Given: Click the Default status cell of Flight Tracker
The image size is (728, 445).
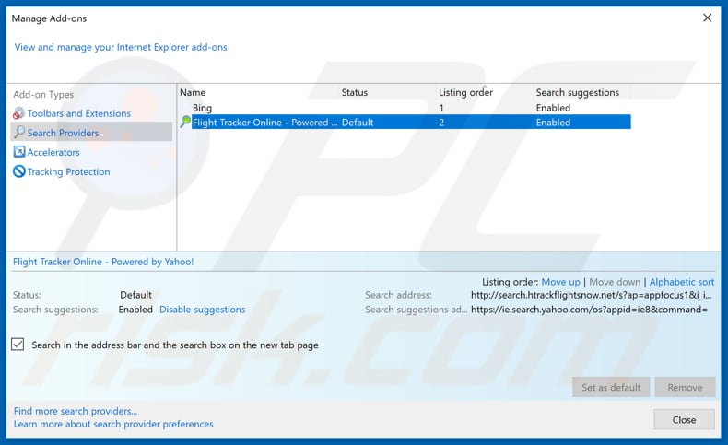Looking at the screenshot, I should (x=358, y=123).
